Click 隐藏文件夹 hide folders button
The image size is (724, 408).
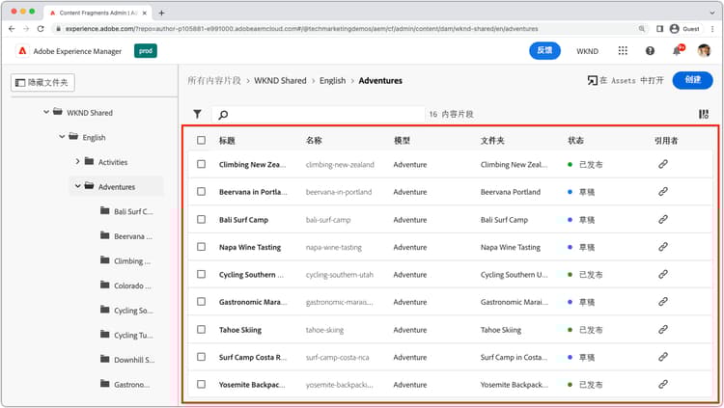click(x=42, y=83)
